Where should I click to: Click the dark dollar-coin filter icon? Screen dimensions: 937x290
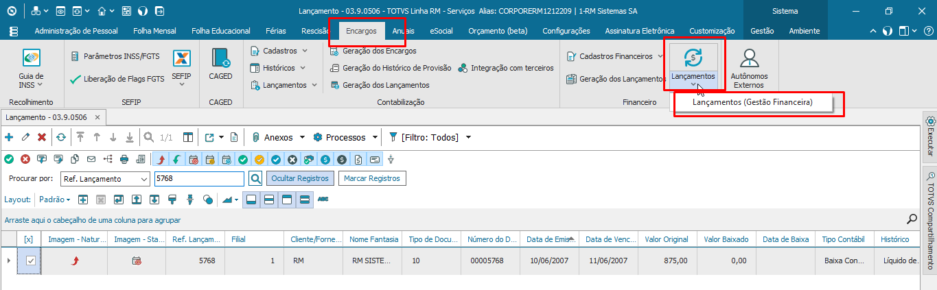tap(342, 159)
